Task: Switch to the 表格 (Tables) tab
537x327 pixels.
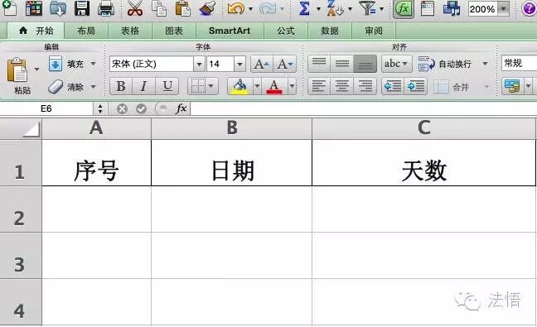Action: point(130,31)
